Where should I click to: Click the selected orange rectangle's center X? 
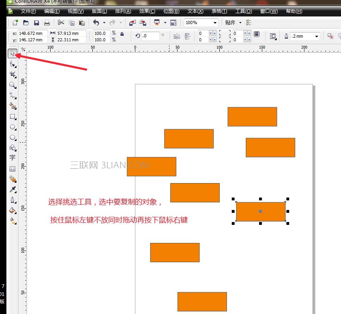(260, 211)
